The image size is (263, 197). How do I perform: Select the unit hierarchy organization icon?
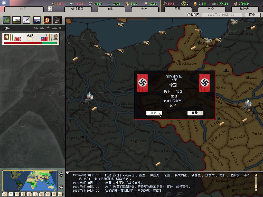click(x=58, y=20)
